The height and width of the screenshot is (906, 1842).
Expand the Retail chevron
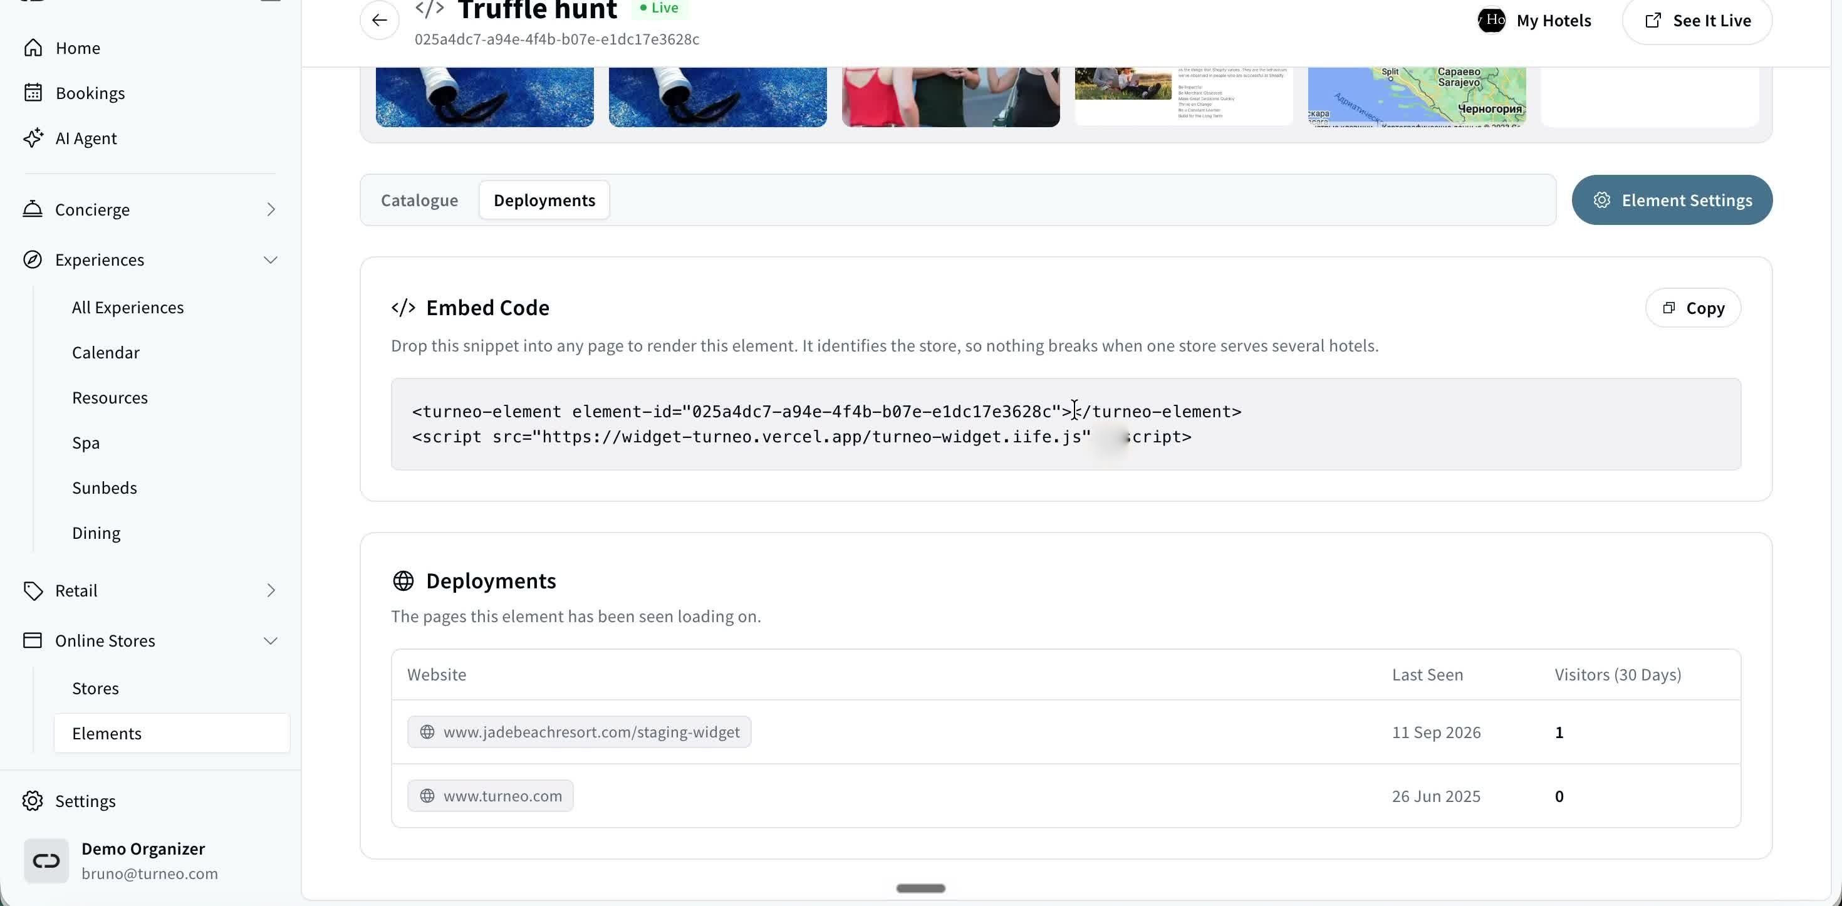pos(270,591)
